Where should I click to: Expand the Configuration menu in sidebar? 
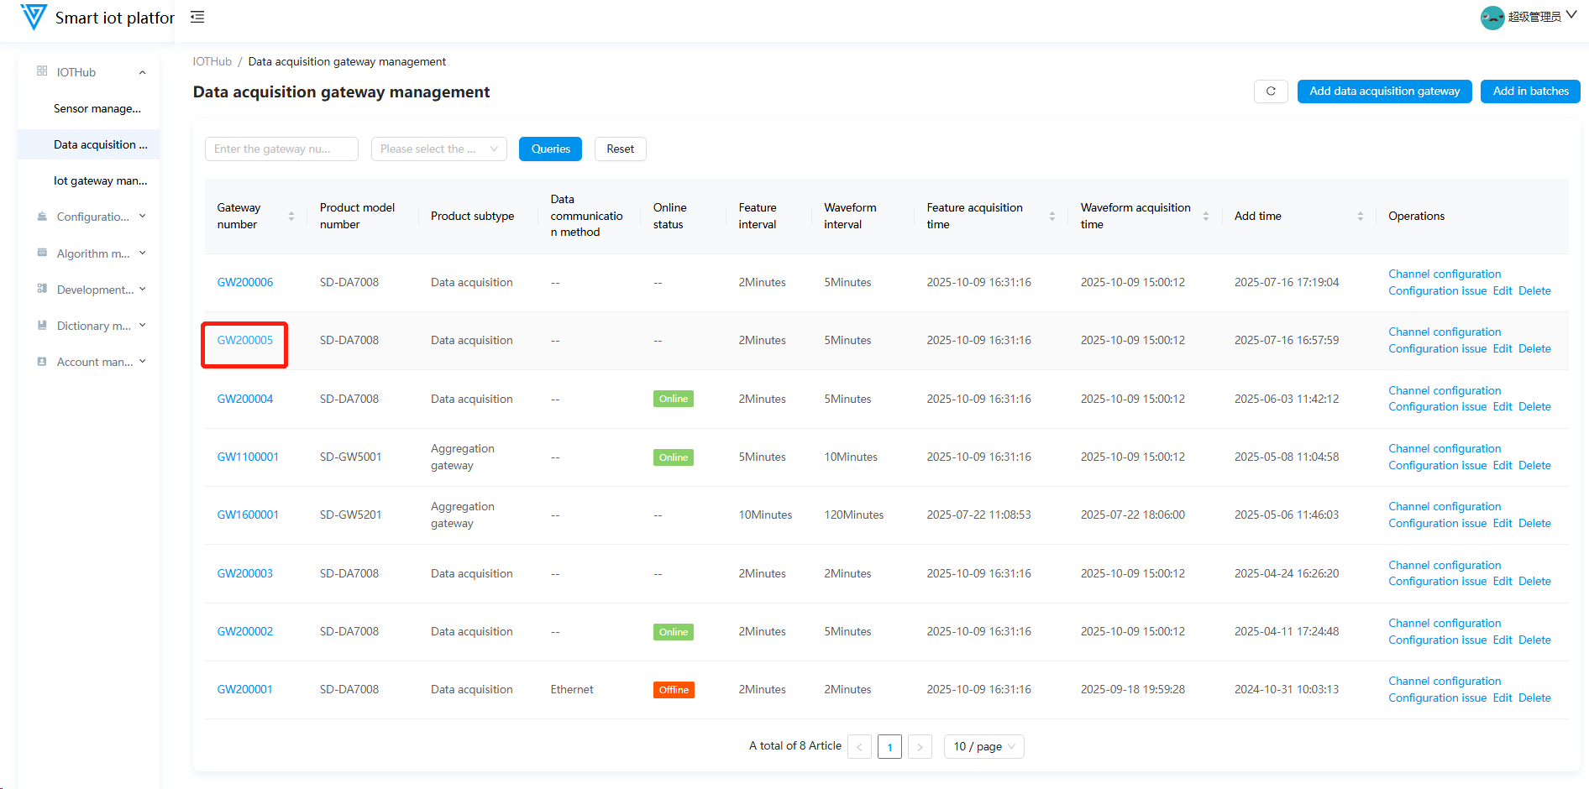(x=91, y=217)
